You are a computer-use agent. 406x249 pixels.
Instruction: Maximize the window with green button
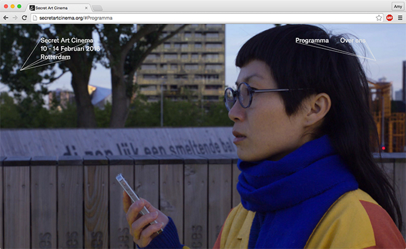click(x=19, y=6)
